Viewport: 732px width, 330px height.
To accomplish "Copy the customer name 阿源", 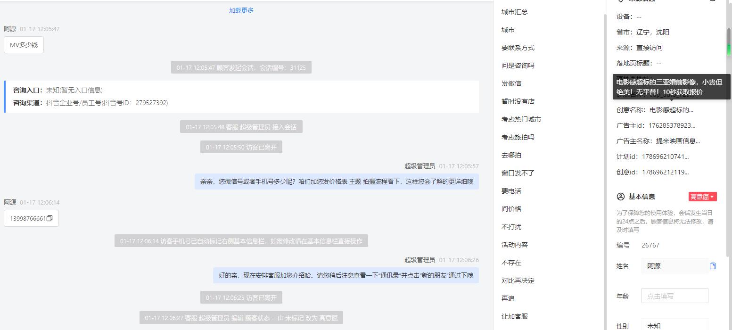I will coord(713,266).
